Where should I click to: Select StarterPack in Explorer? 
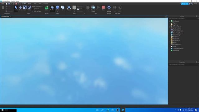pyautogui.click(x=176, y=39)
